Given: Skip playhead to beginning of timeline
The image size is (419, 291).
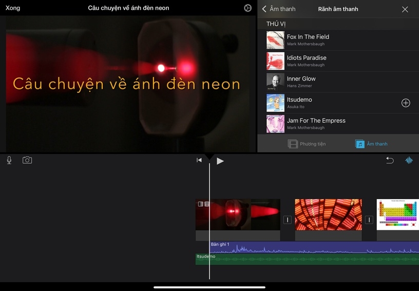Looking at the screenshot, I should click(x=199, y=160).
